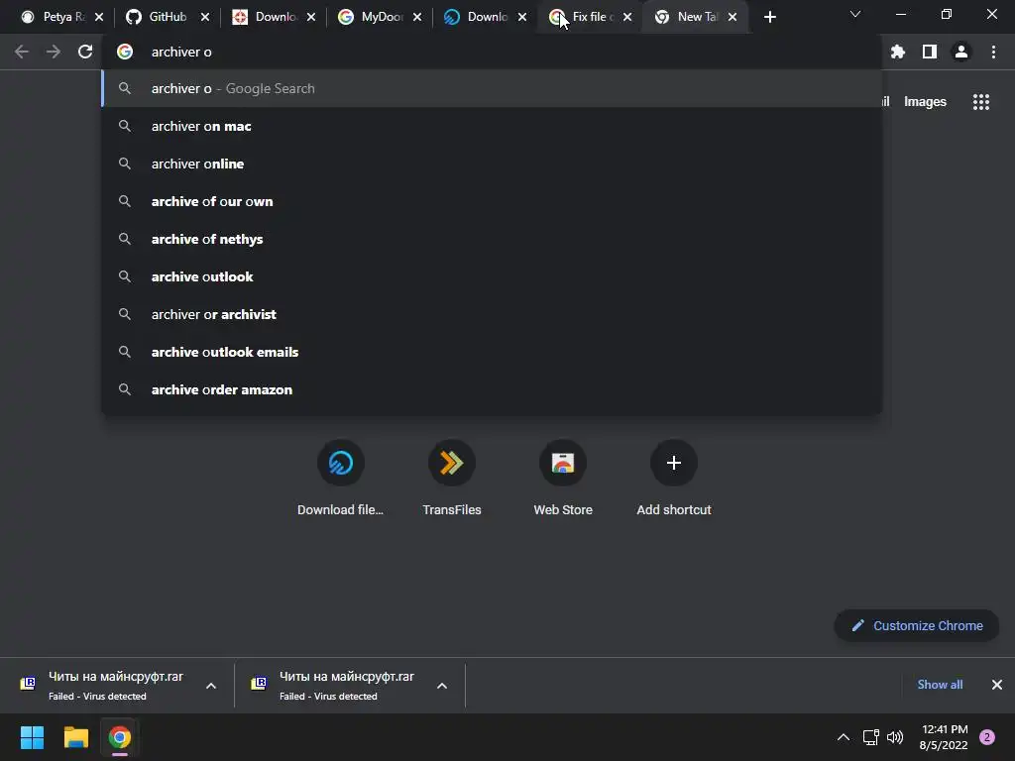Select 'archiver o - Google Search' suggestion
Image resolution: width=1015 pixels, height=761 pixels.
492,88
